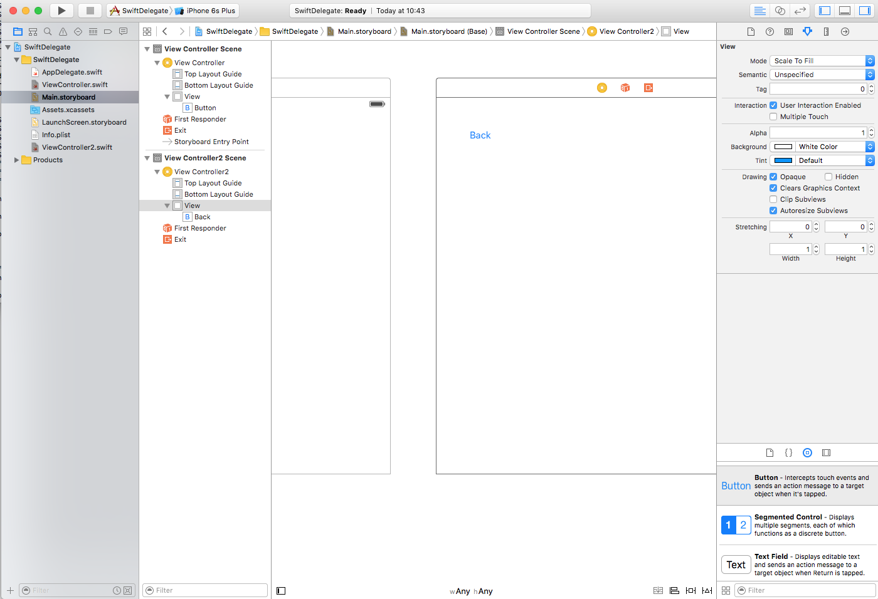Click the Background white color swatch
Screen dimensions: 878x599
click(783, 147)
